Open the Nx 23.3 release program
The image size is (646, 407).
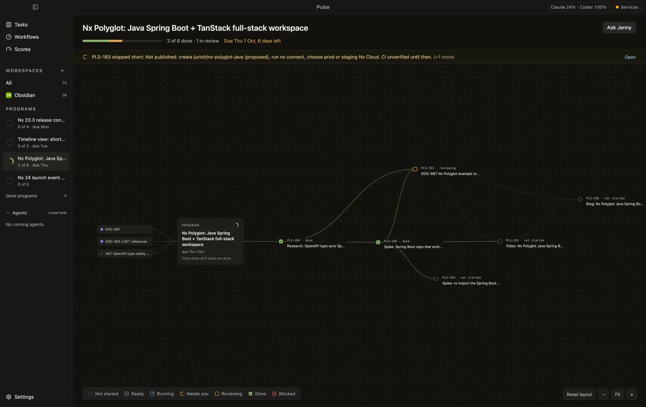[36, 123]
